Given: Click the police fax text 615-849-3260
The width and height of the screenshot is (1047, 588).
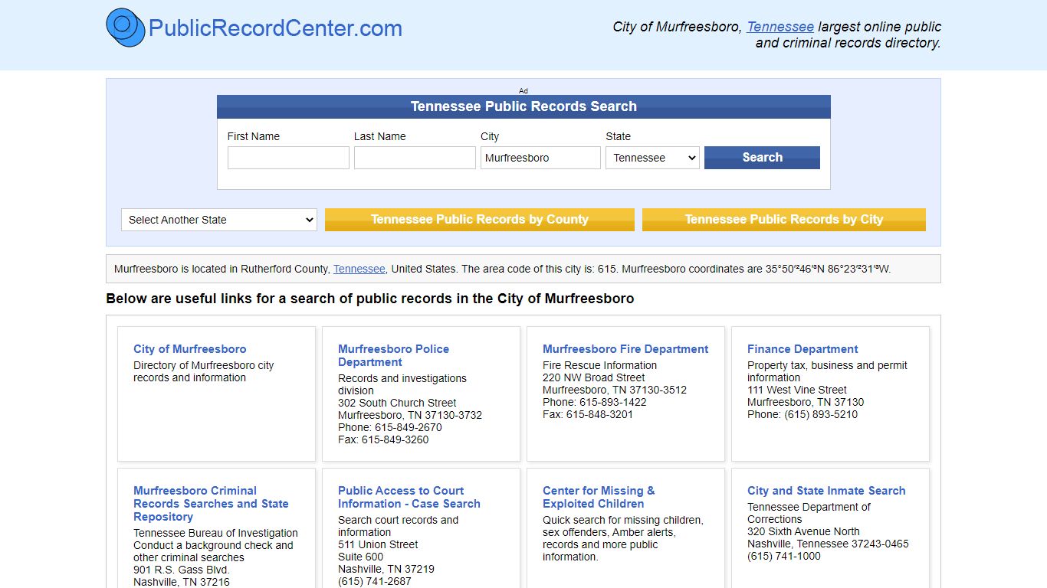Looking at the screenshot, I should point(395,439).
